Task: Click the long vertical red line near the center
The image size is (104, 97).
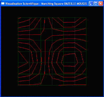Action: pyautogui.click(x=45, y=57)
